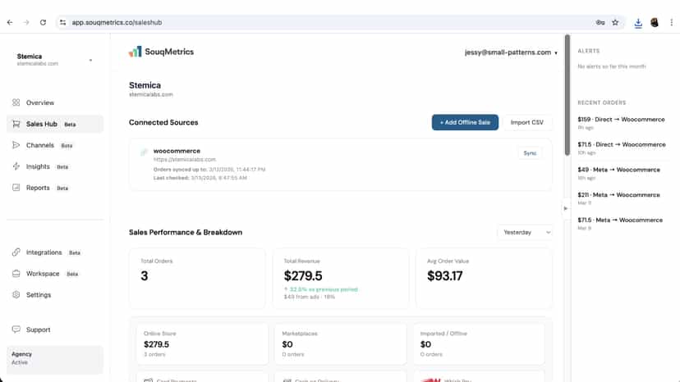Image resolution: width=680 pixels, height=382 pixels.
Task: Open browser downloads icon
Action: click(x=638, y=23)
